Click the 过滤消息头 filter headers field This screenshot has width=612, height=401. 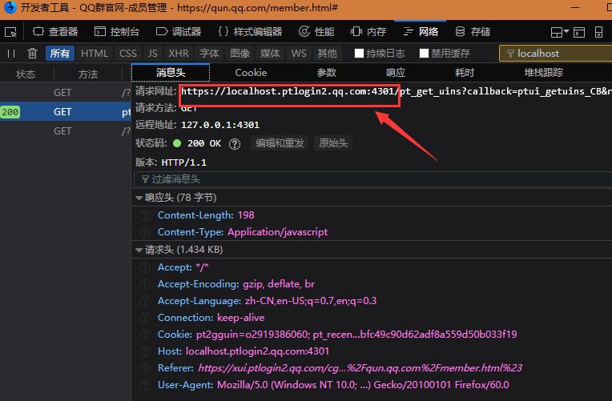pyautogui.click(x=372, y=179)
